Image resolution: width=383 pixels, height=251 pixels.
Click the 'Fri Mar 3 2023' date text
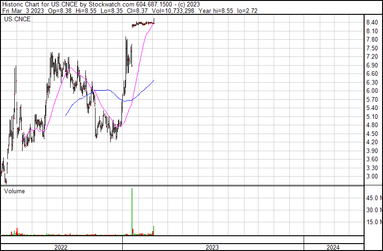tap(23, 11)
